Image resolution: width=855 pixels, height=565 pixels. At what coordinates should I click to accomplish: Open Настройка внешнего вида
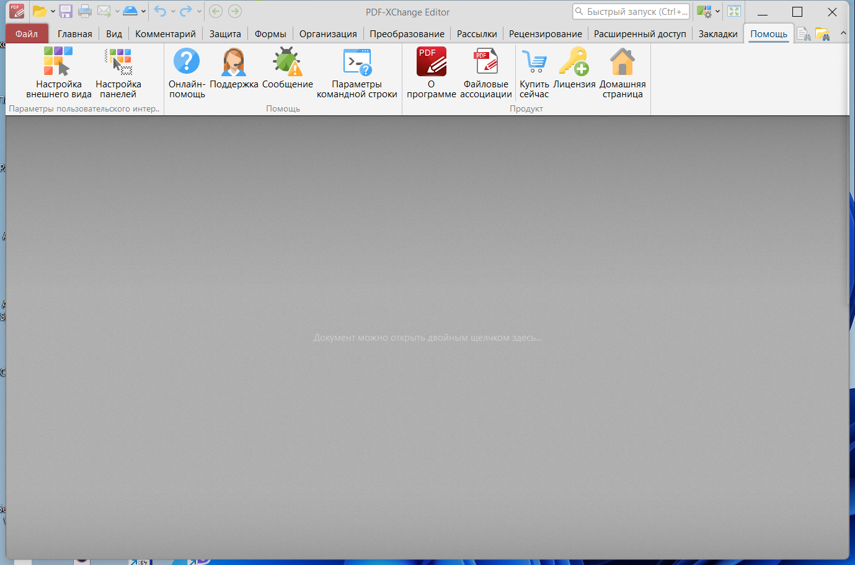click(59, 72)
